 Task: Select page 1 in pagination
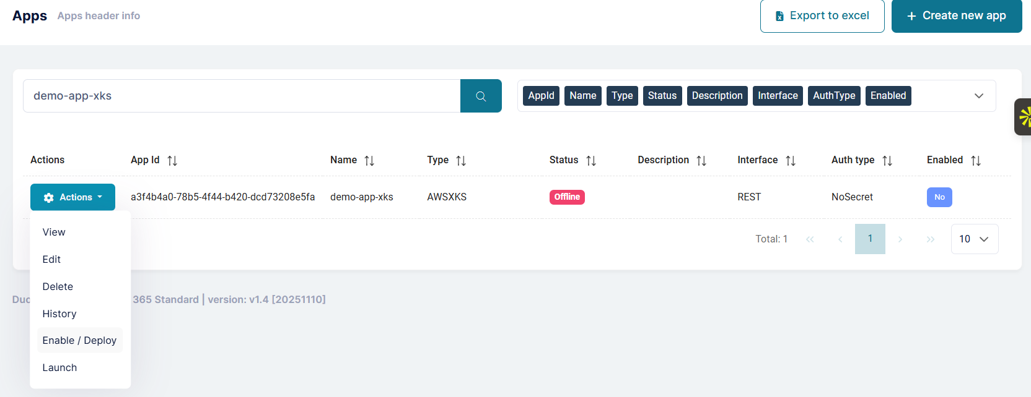pyautogui.click(x=870, y=239)
